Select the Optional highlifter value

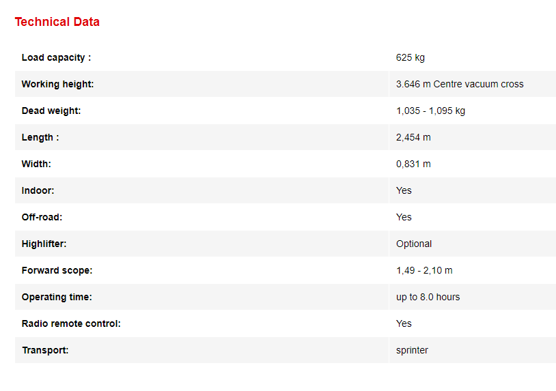click(414, 244)
